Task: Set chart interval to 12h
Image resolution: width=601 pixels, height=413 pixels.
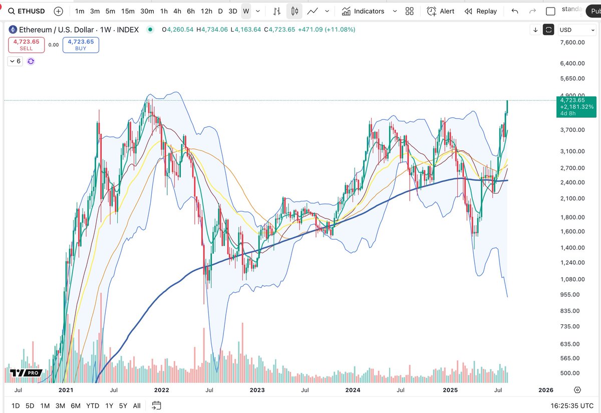Action: [206, 11]
